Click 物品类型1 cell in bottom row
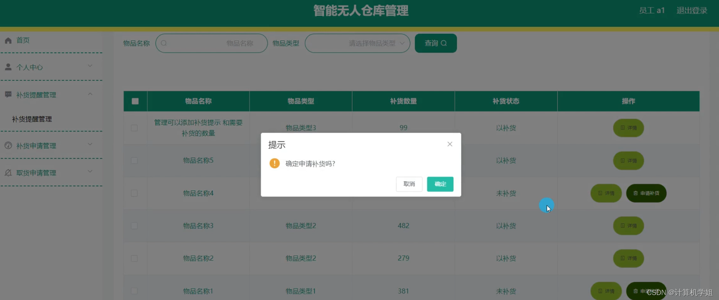Image resolution: width=719 pixels, height=300 pixels. coord(301,291)
